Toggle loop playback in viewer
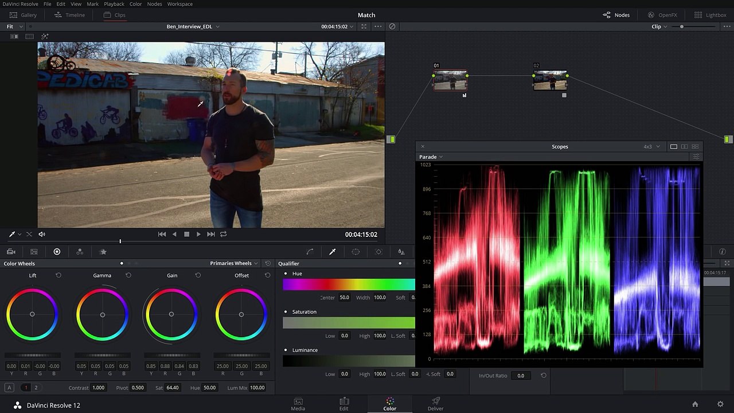Viewport: 734px width, 413px height. point(223,234)
